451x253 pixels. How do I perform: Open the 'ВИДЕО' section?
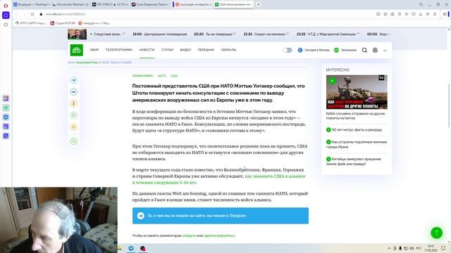click(x=185, y=50)
